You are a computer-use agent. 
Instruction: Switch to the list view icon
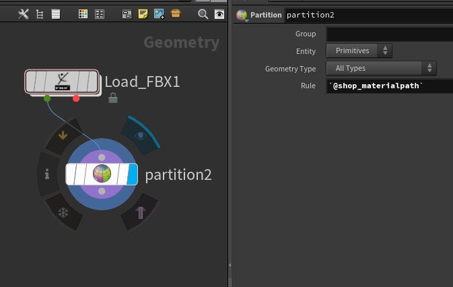pyautogui.click(x=56, y=14)
